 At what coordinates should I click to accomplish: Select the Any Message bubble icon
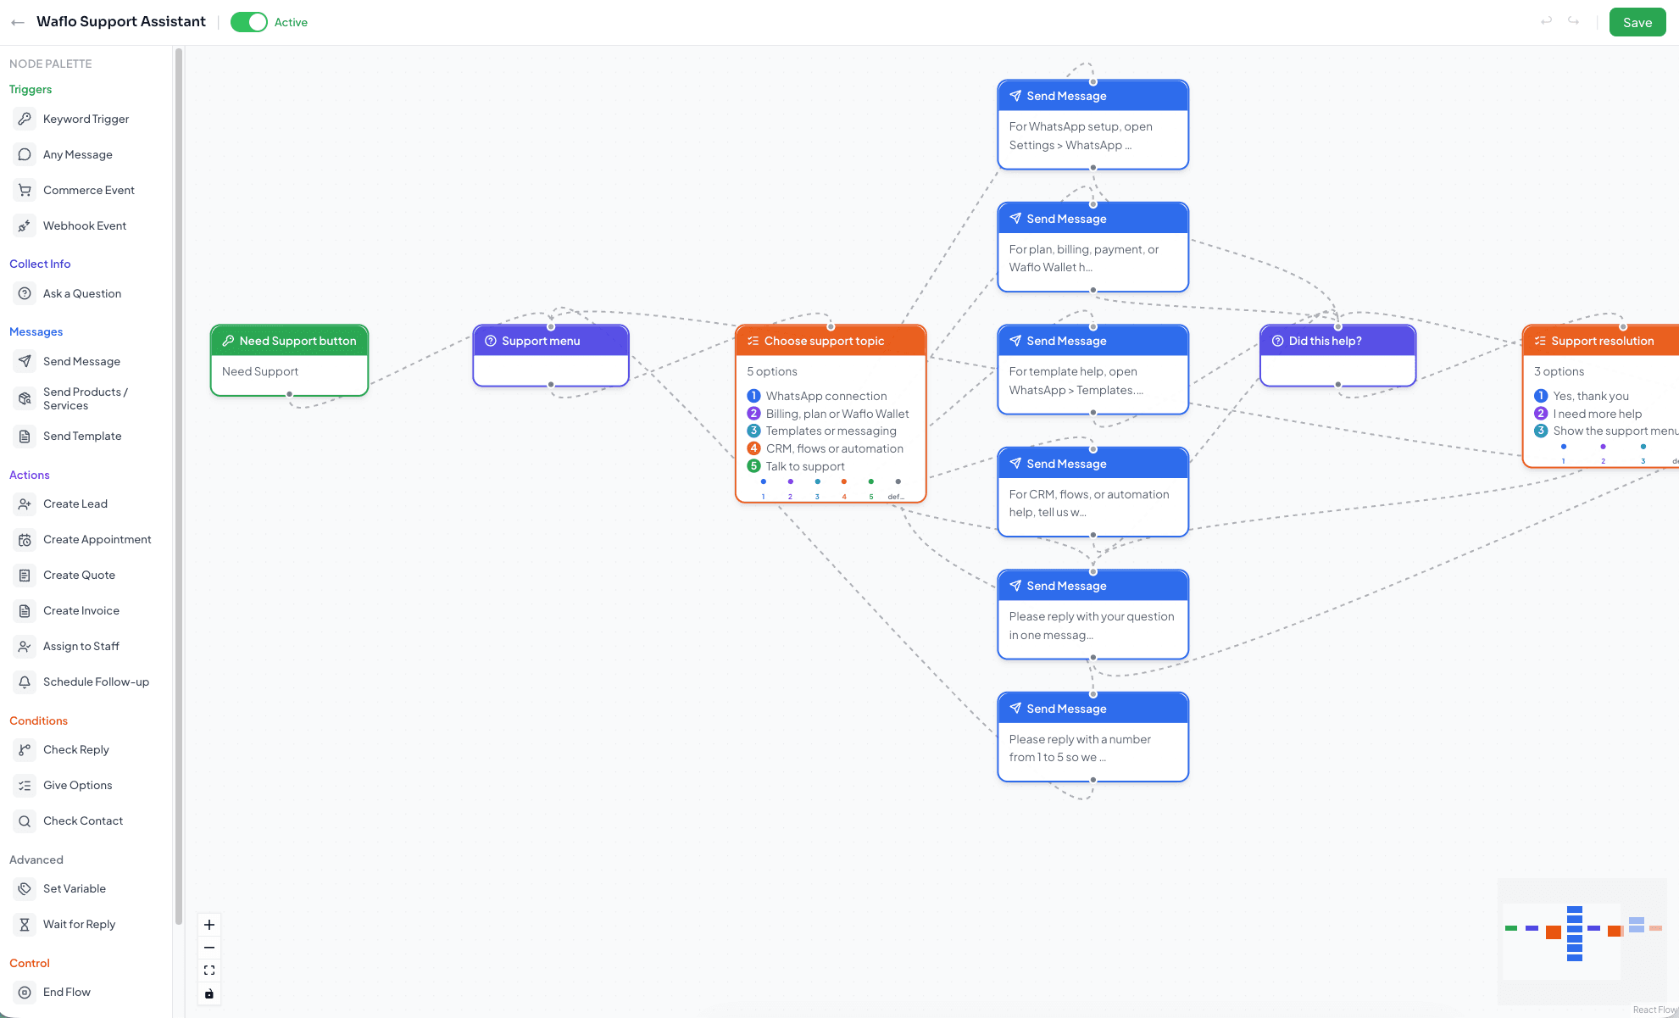coord(25,154)
